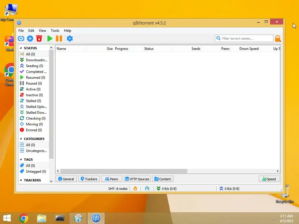This screenshot has width=299, height=224.
Task: Select the Seeding (0) filter
Action: point(34,66)
